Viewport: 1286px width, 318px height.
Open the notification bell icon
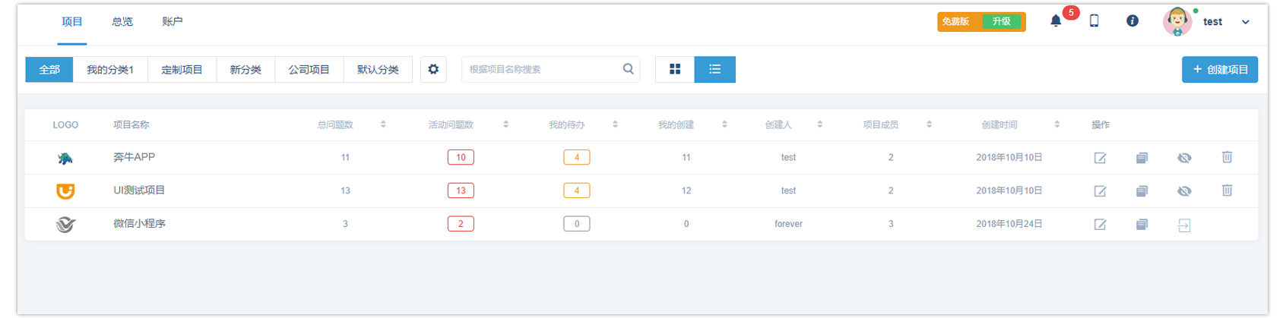tap(1056, 21)
